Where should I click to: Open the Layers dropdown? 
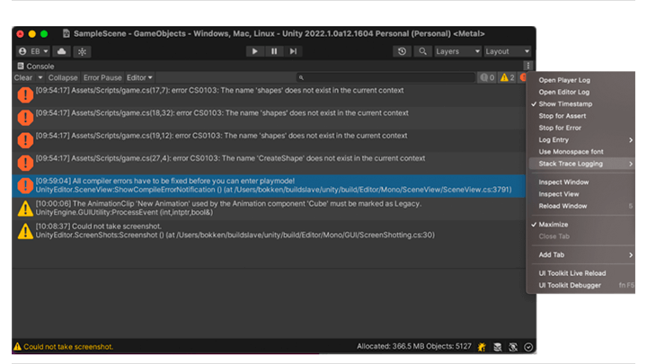[457, 51]
